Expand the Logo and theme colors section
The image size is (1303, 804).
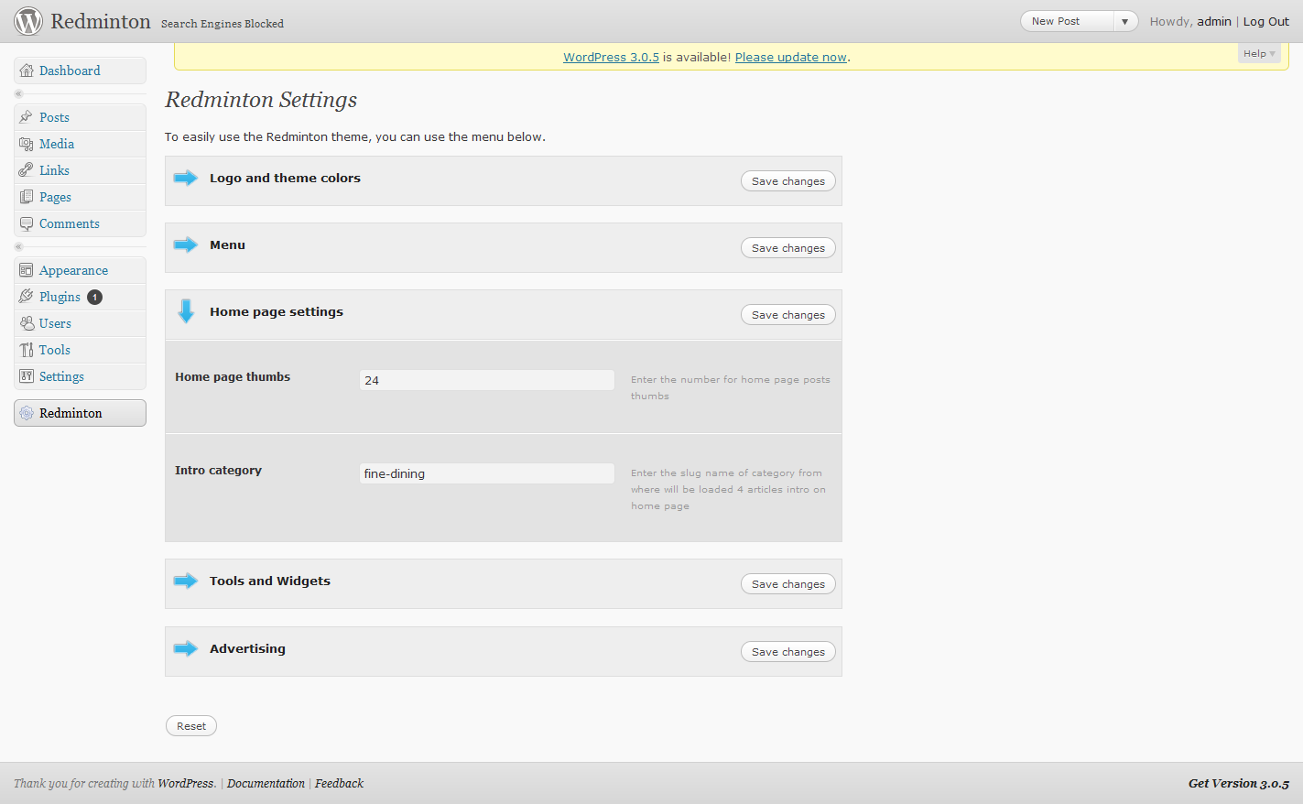[186, 178]
